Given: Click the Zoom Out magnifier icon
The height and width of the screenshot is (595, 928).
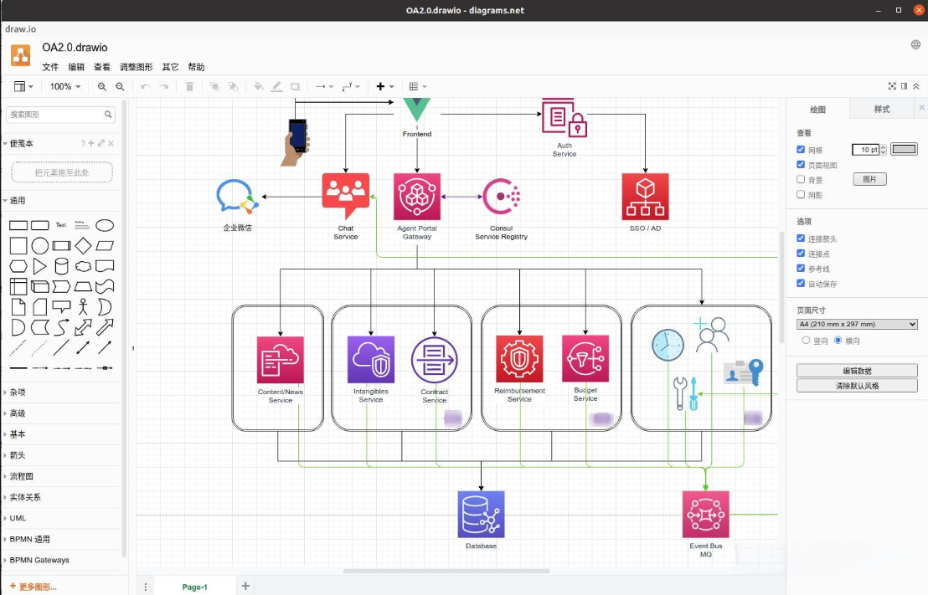Looking at the screenshot, I should click(120, 86).
